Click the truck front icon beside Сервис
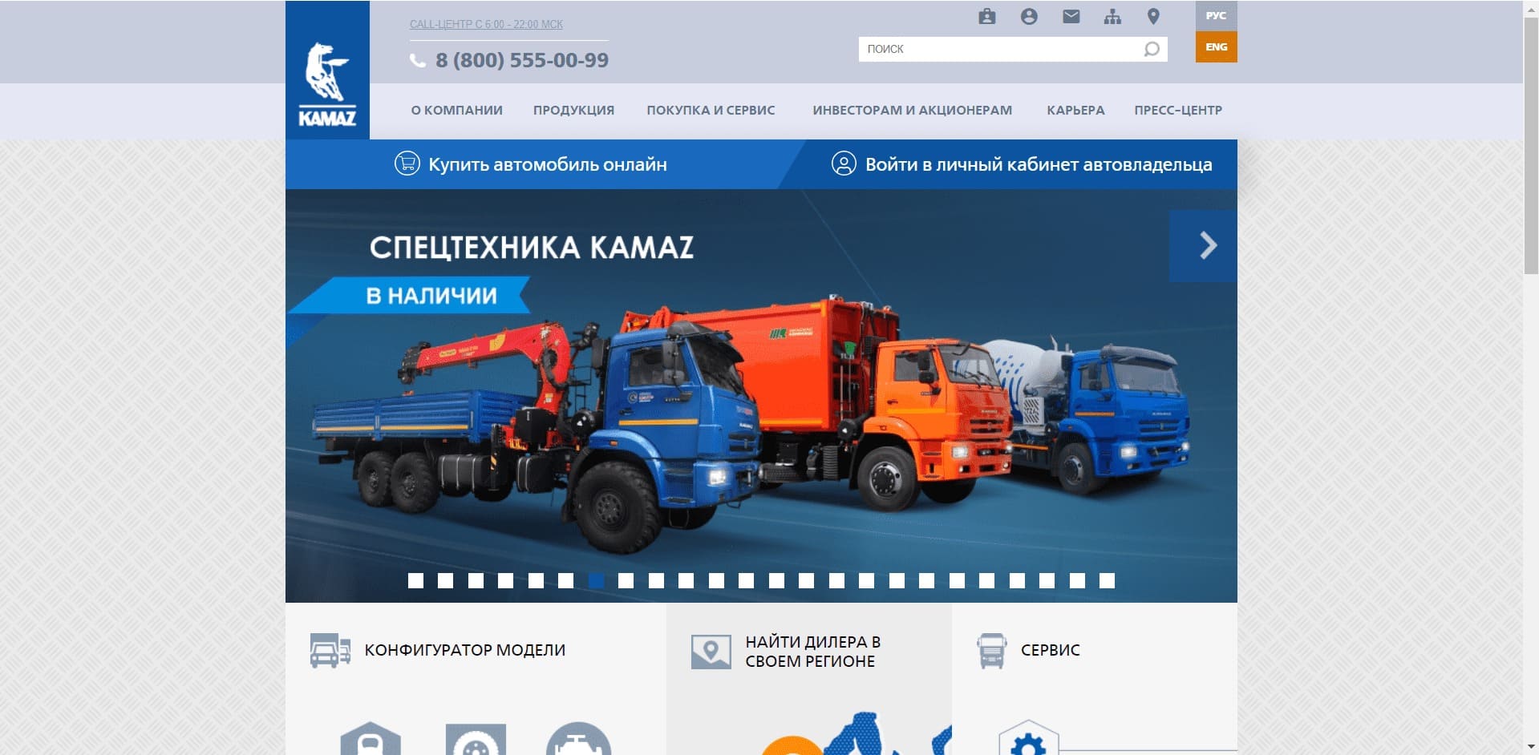1539x755 pixels. (992, 650)
